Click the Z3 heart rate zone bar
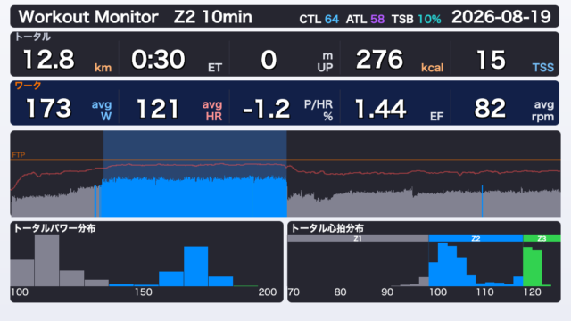This screenshot has height=321, width=571. [x=542, y=238]
